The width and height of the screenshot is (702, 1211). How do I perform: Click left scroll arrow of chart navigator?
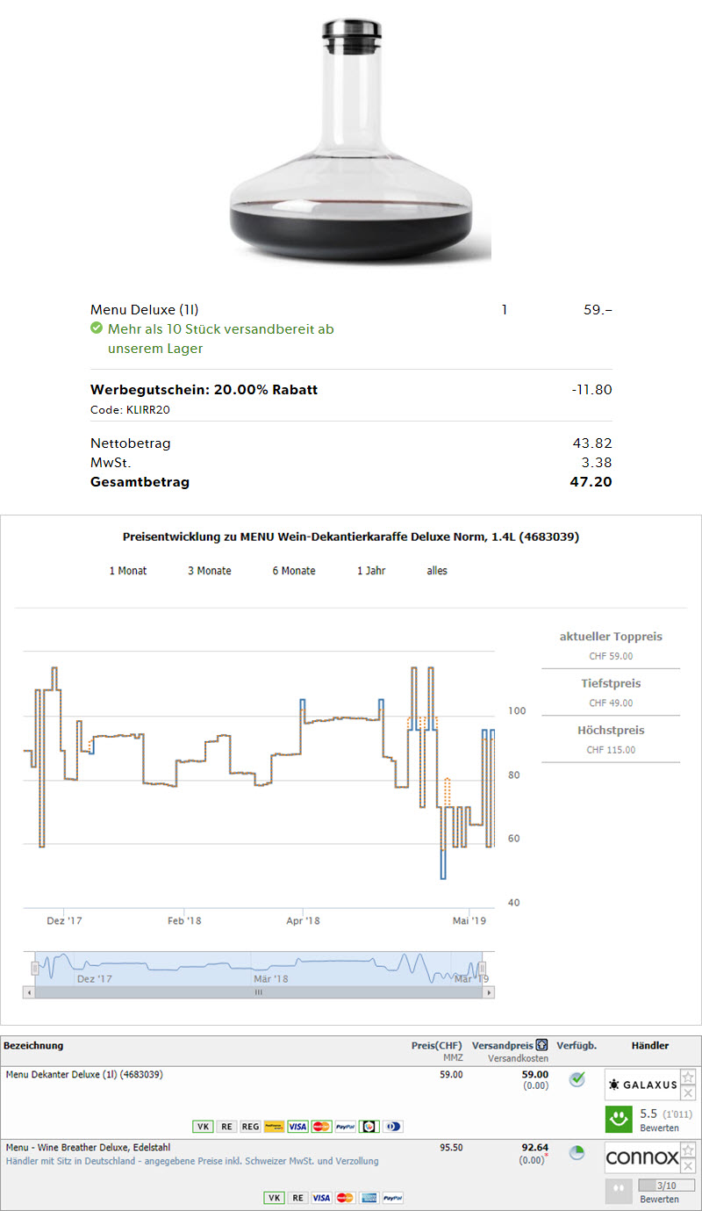tap(29, 992)
